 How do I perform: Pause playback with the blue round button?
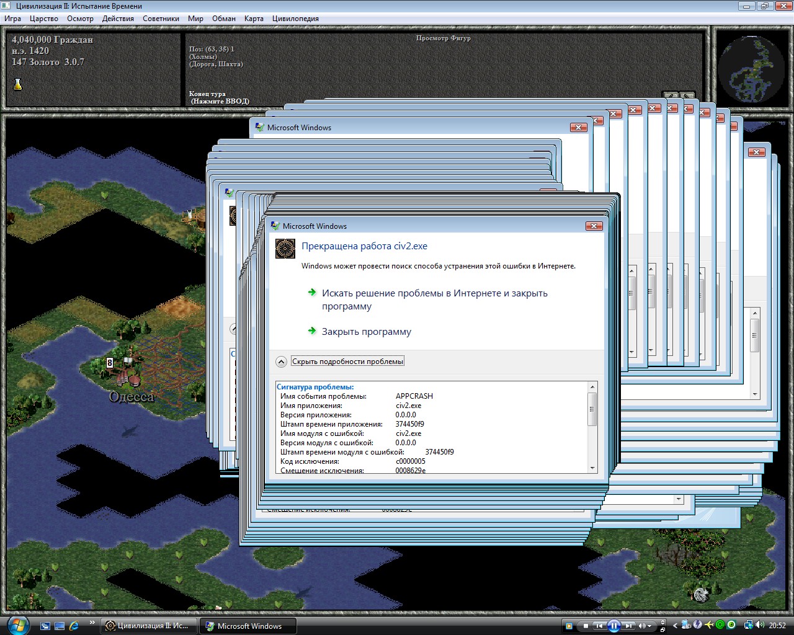point(613,626)
